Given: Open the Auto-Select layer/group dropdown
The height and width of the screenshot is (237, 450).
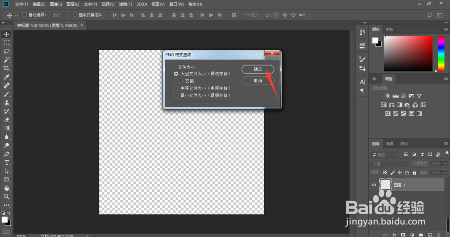Looking at the screenshot, I should point(59,15).
